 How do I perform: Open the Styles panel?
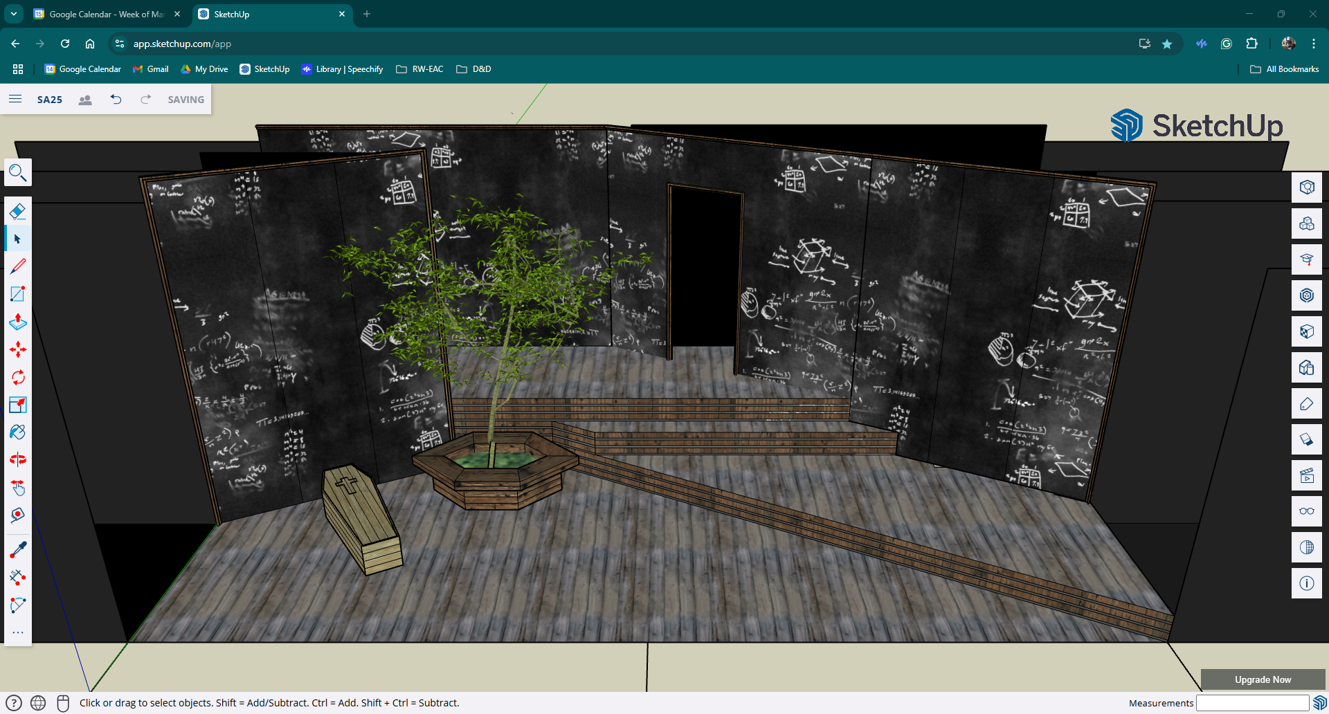click(1307, 367)
